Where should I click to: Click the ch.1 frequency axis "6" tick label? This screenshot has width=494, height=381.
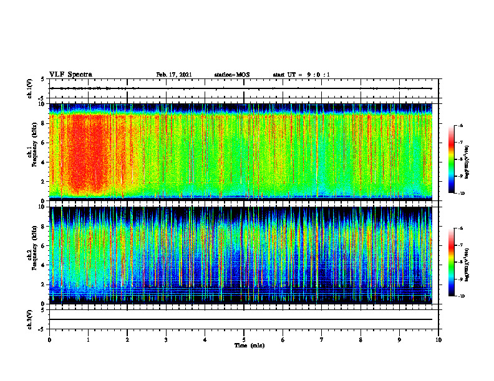pyautogui.click(x=43, y=143)
